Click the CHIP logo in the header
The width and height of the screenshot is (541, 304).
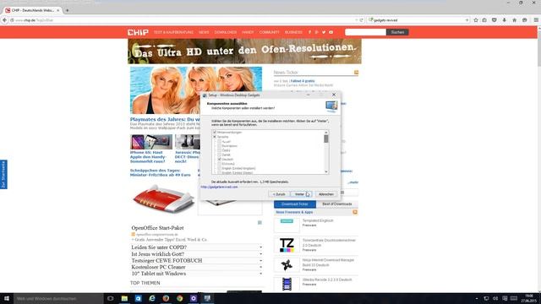pos(138,32)
